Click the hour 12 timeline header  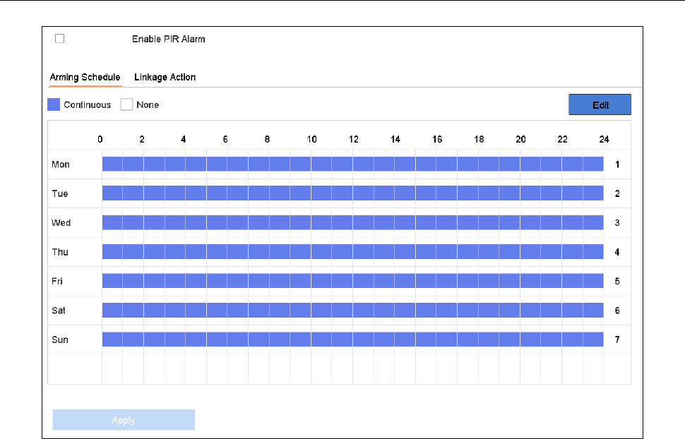pos(353,139)
